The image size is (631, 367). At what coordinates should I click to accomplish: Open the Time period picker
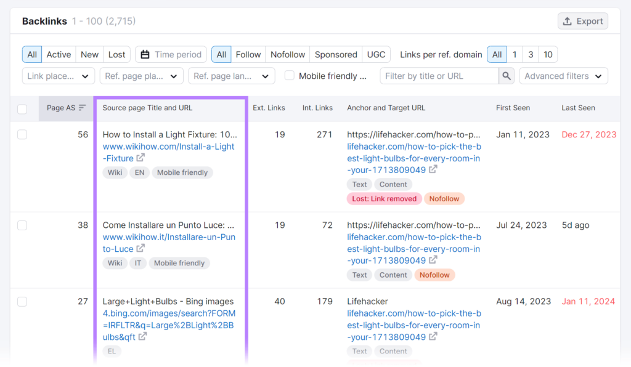tap(171, 55)
